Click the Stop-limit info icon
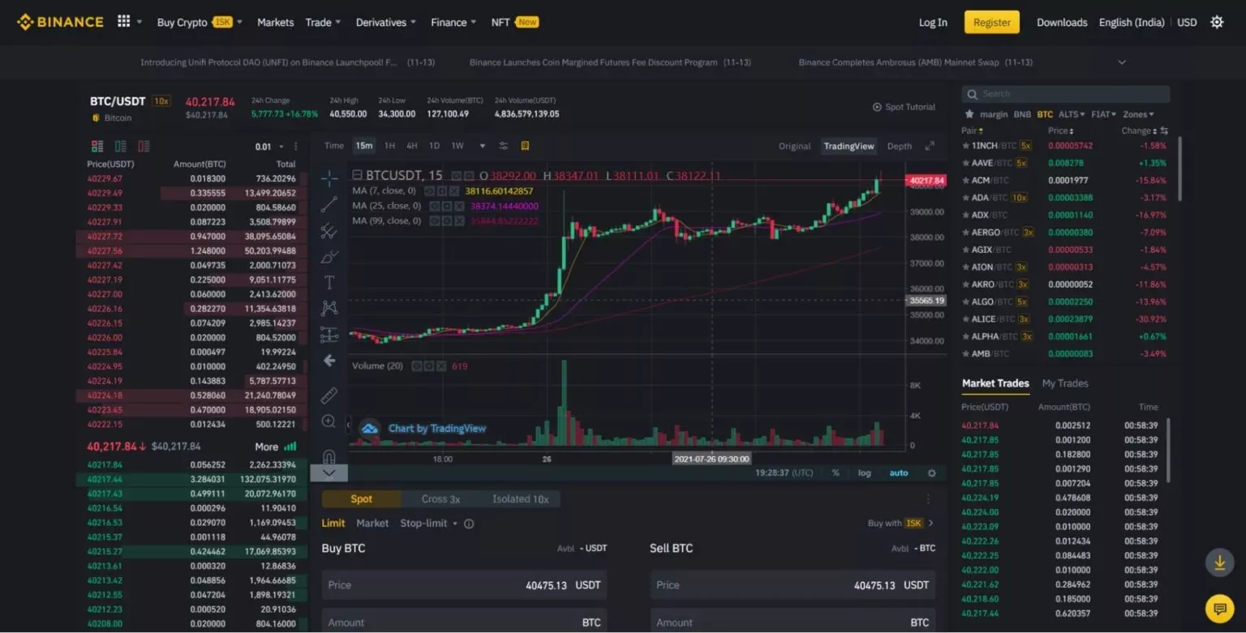This screenshot has height=633, width=1246. (x=469, y=524)
